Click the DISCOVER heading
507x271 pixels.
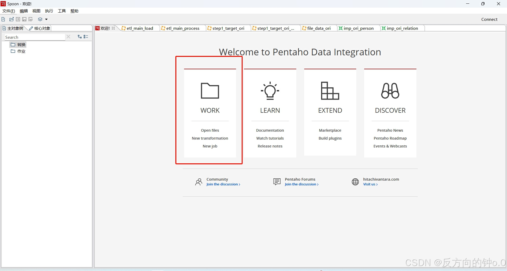[x=390, y=110]
